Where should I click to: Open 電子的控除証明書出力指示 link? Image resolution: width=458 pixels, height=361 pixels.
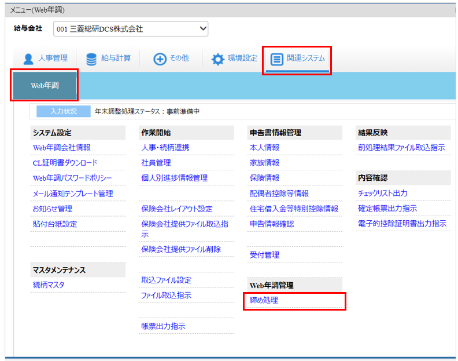[402, 224]
